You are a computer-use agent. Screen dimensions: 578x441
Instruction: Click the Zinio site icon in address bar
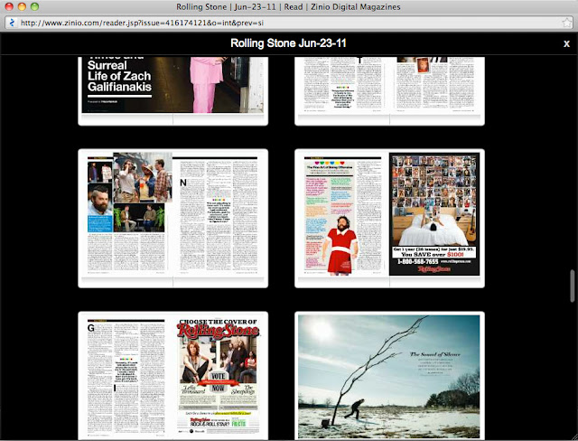pos(12,23)
